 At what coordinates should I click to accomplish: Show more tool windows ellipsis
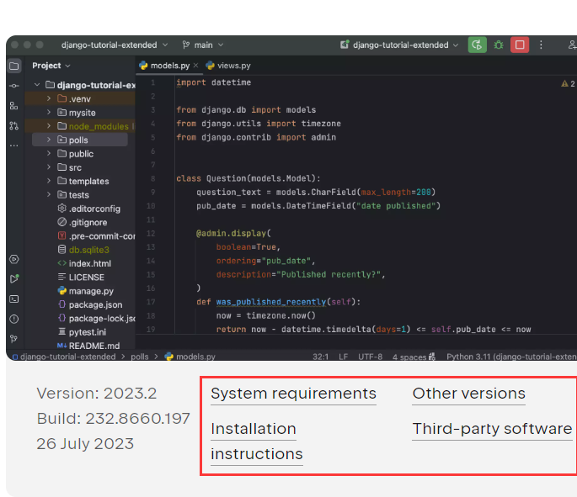tap(14, 145)
